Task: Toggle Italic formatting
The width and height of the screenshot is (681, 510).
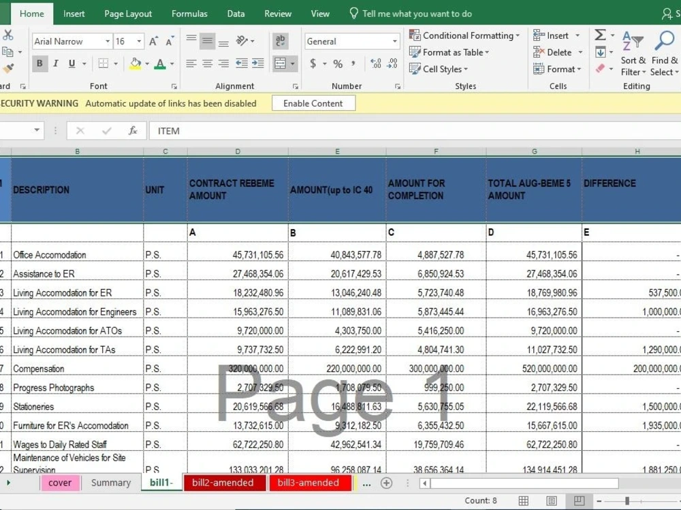Action: tap(56, 64)
